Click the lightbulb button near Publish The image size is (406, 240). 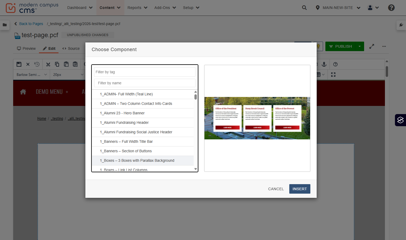[318, 46]
